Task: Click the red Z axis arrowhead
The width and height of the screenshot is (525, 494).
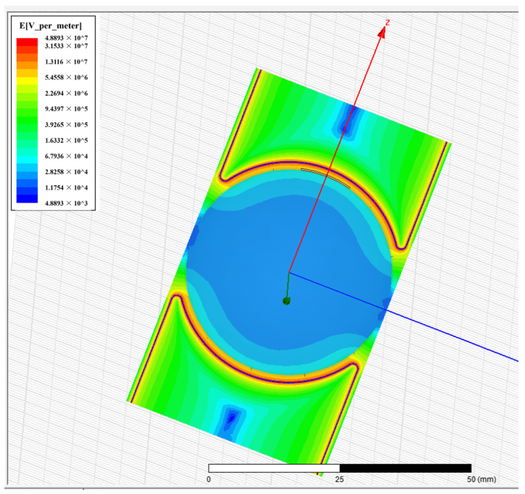Action: pyautogui.click(x=382, y=33)
